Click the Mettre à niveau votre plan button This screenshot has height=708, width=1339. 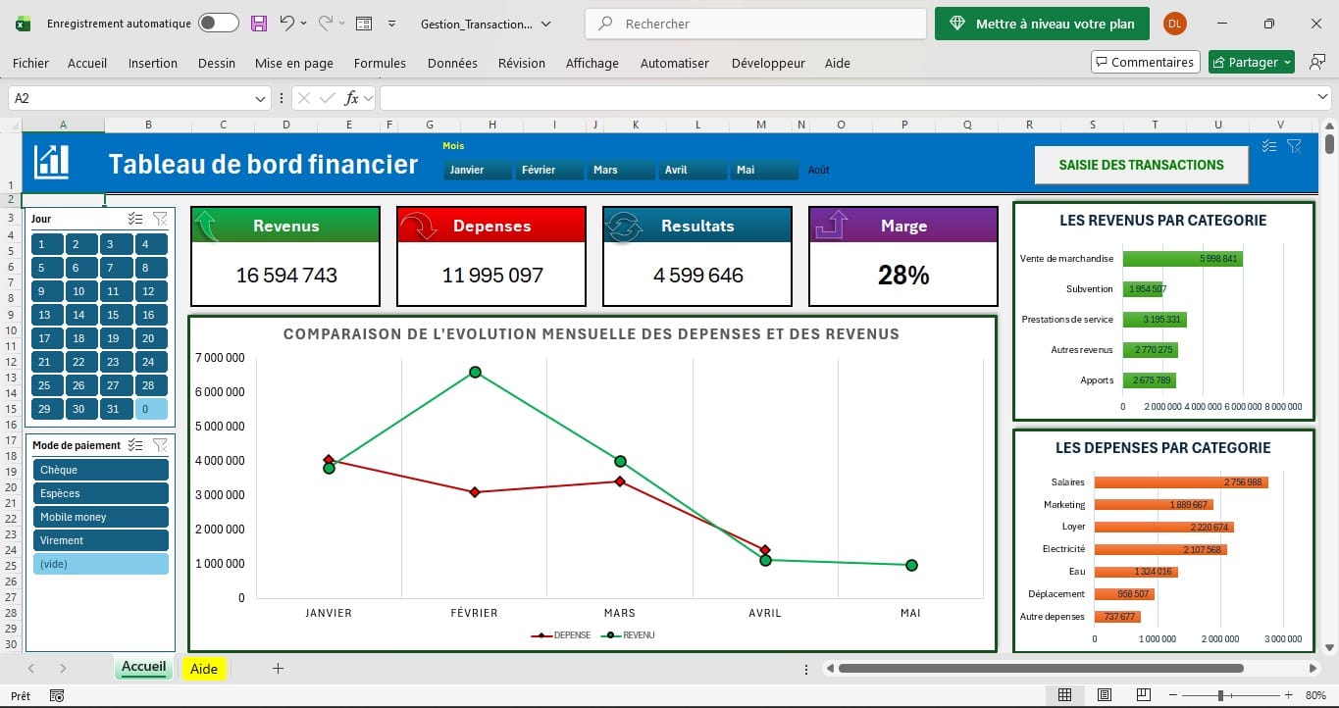point(1042,24)
